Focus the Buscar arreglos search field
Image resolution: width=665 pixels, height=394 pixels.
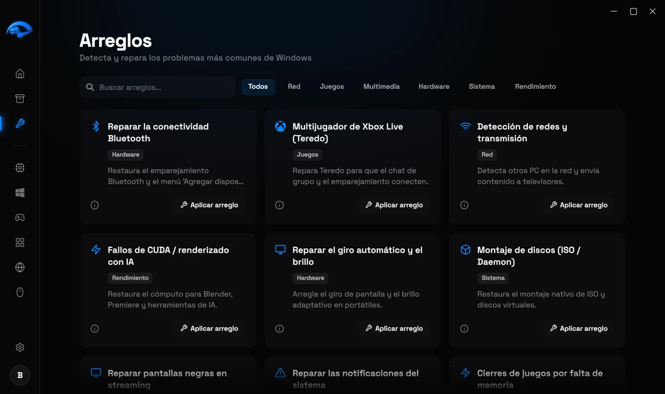point(157,87)
